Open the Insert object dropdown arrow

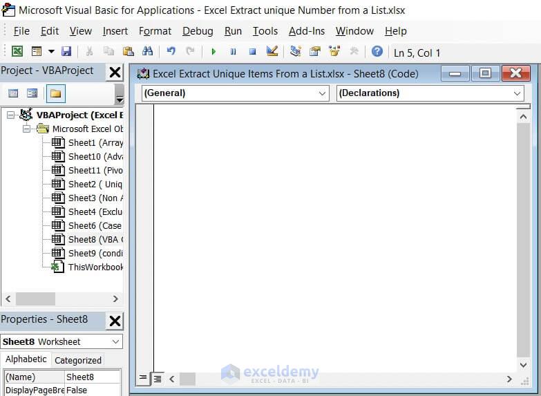point(51,51)
